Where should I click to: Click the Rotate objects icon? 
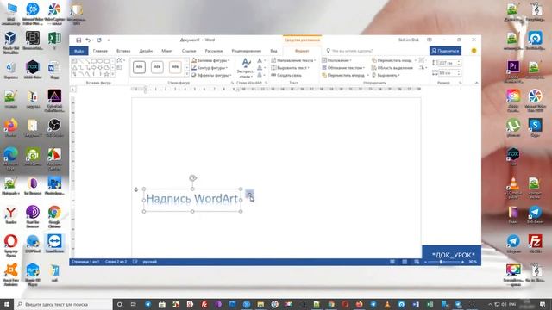(422, 67)
